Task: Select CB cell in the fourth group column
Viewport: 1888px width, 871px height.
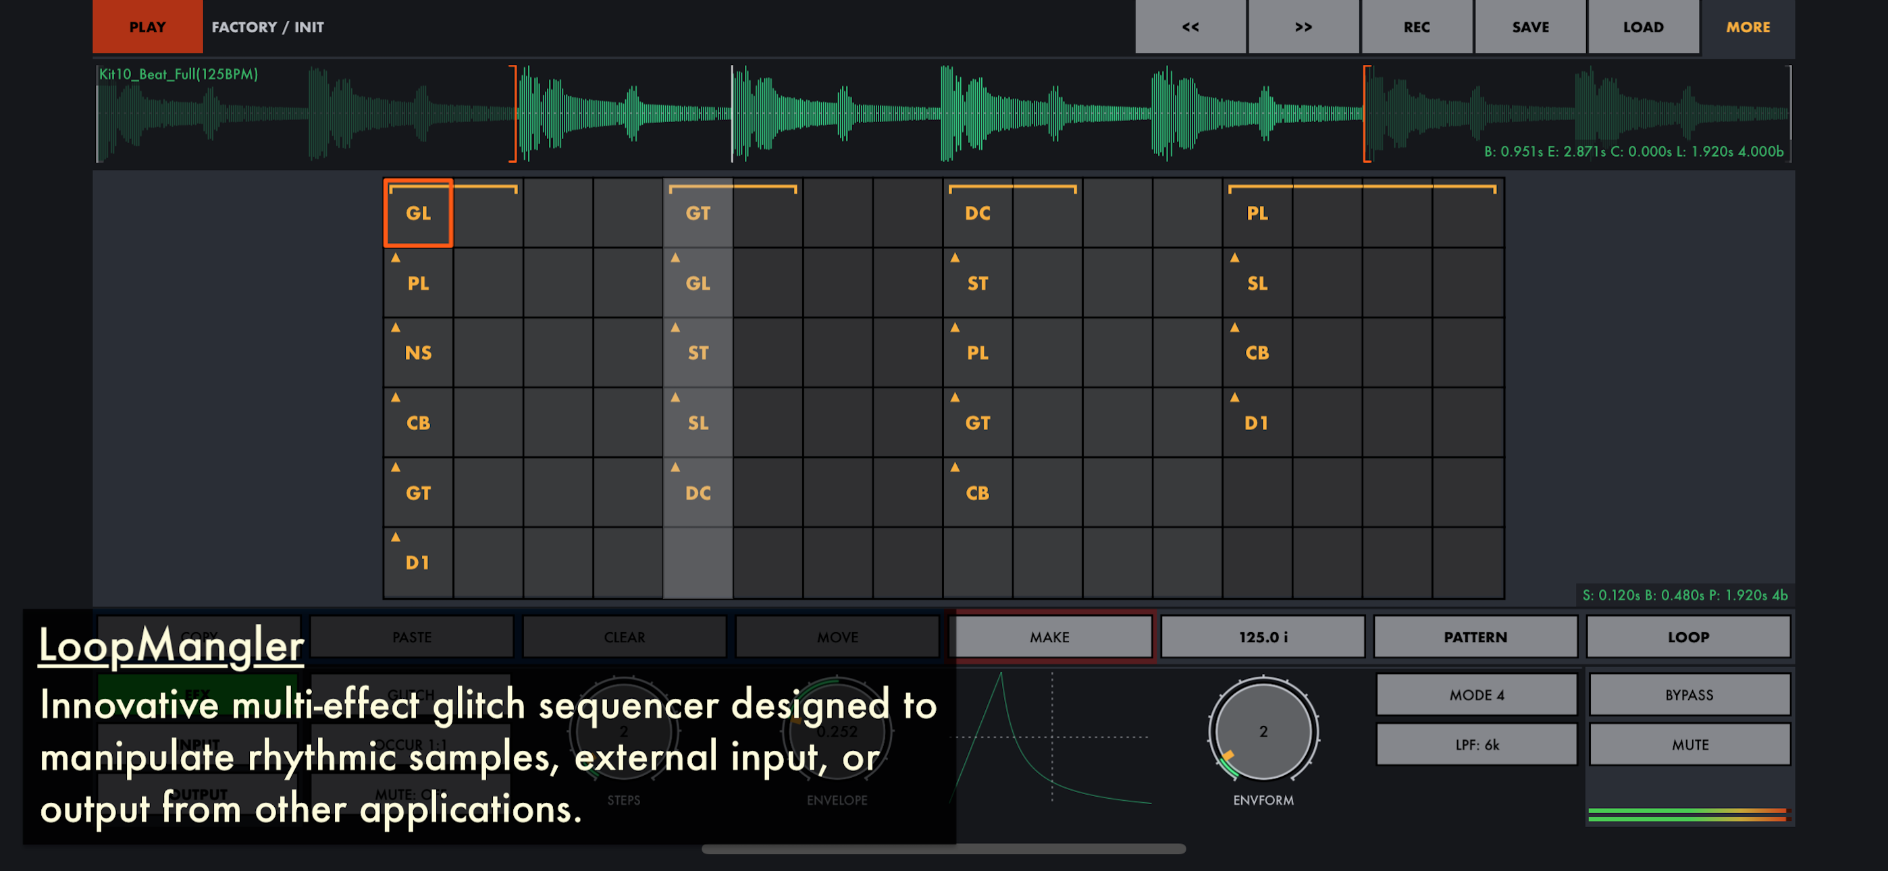Action: point(1258,352)
